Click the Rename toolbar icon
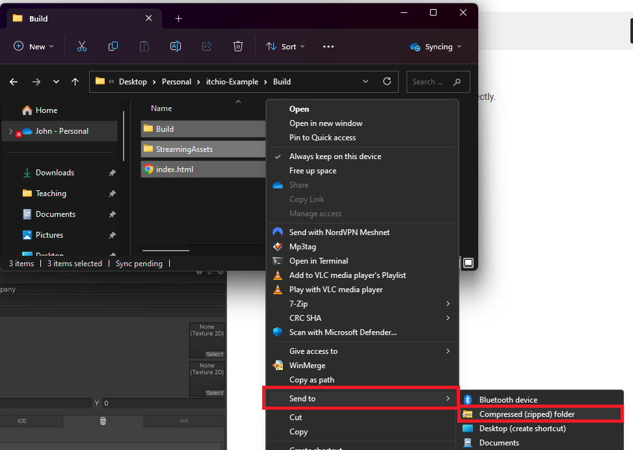The height and width of the screenshot is (450, 633). coord(175,46)
